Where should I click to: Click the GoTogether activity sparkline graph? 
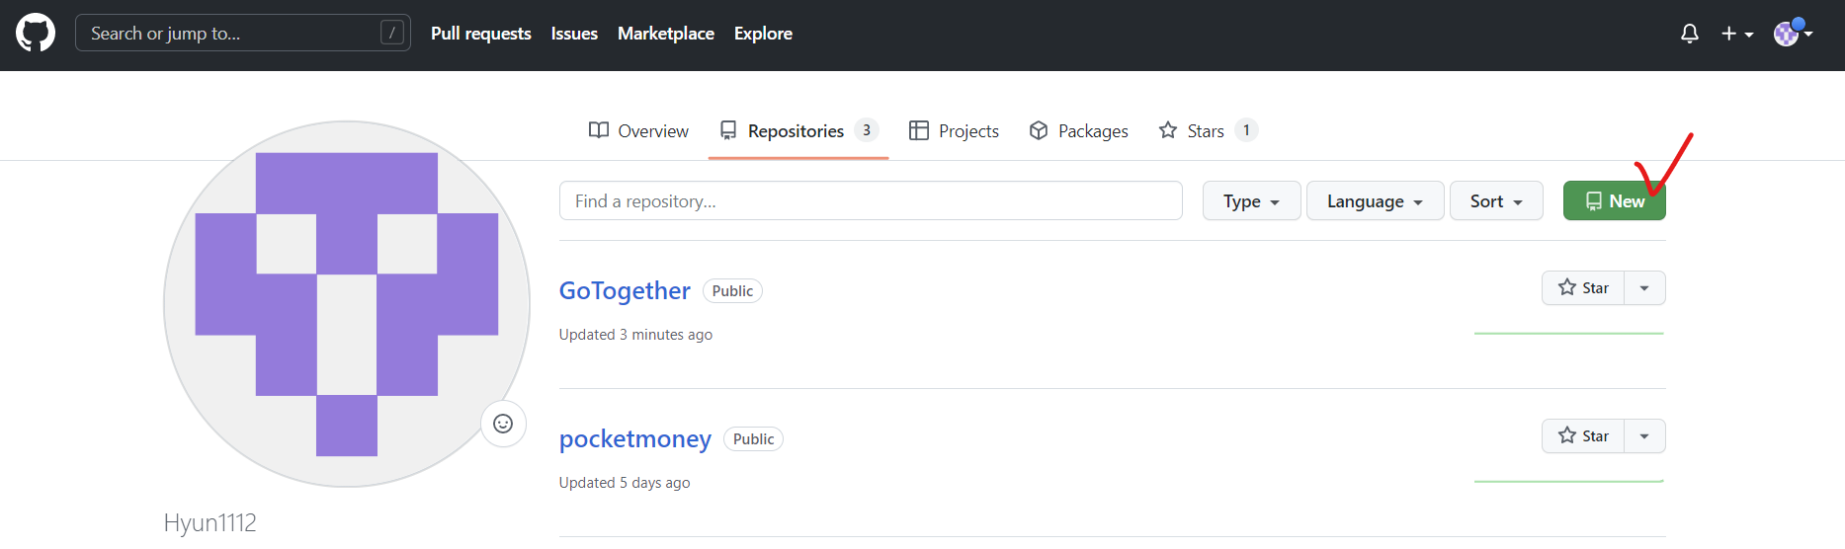[x=1569, y=334]
